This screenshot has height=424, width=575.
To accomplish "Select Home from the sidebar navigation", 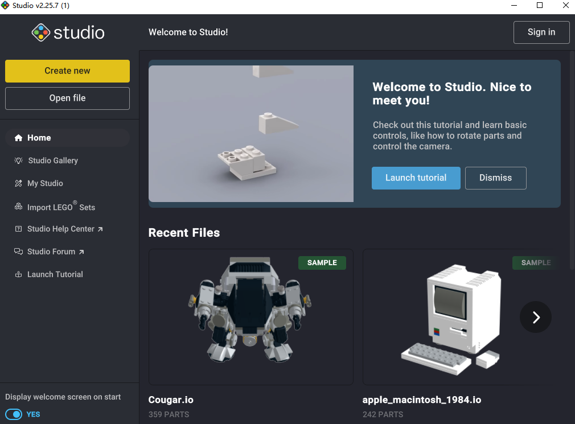I will (39, 138).
